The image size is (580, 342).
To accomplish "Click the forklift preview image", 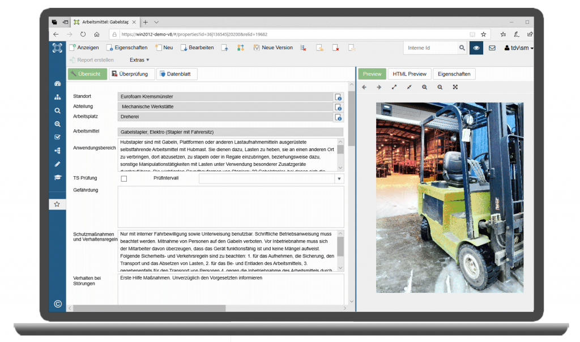I will click(x=450, y=198).
